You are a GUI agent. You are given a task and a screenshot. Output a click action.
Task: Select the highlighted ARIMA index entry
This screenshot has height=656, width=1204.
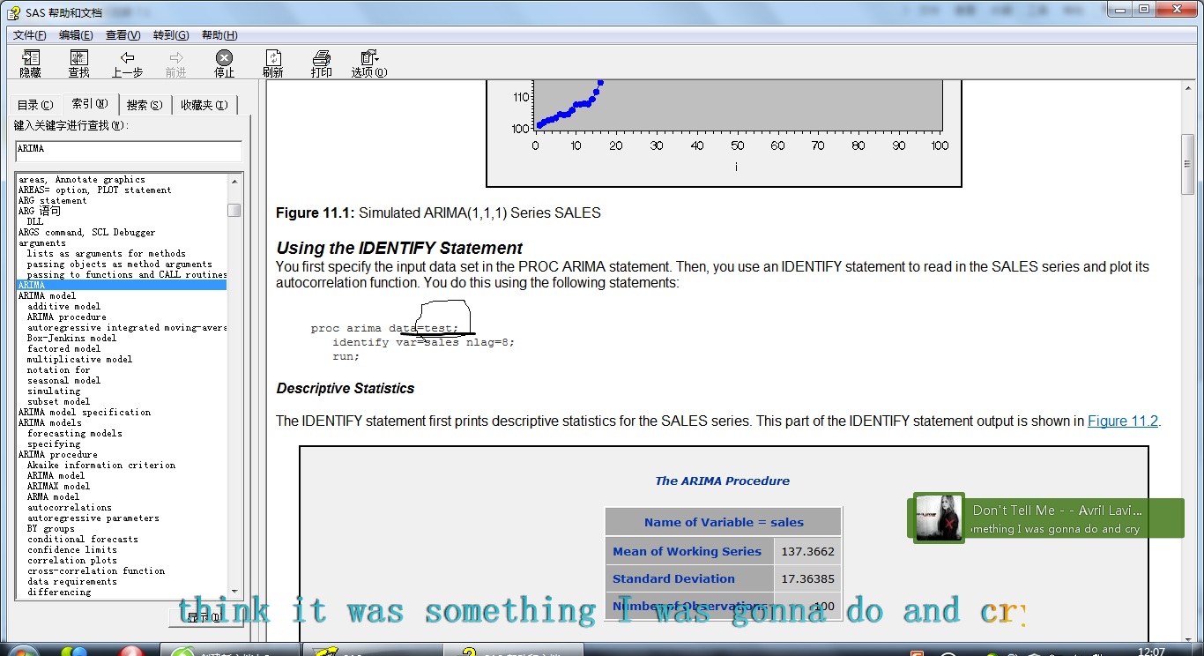point(122,286)
